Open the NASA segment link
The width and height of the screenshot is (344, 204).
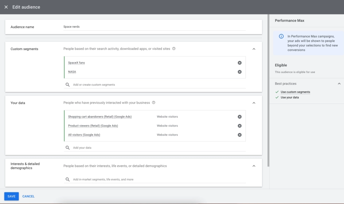click(x=72, y=72)
